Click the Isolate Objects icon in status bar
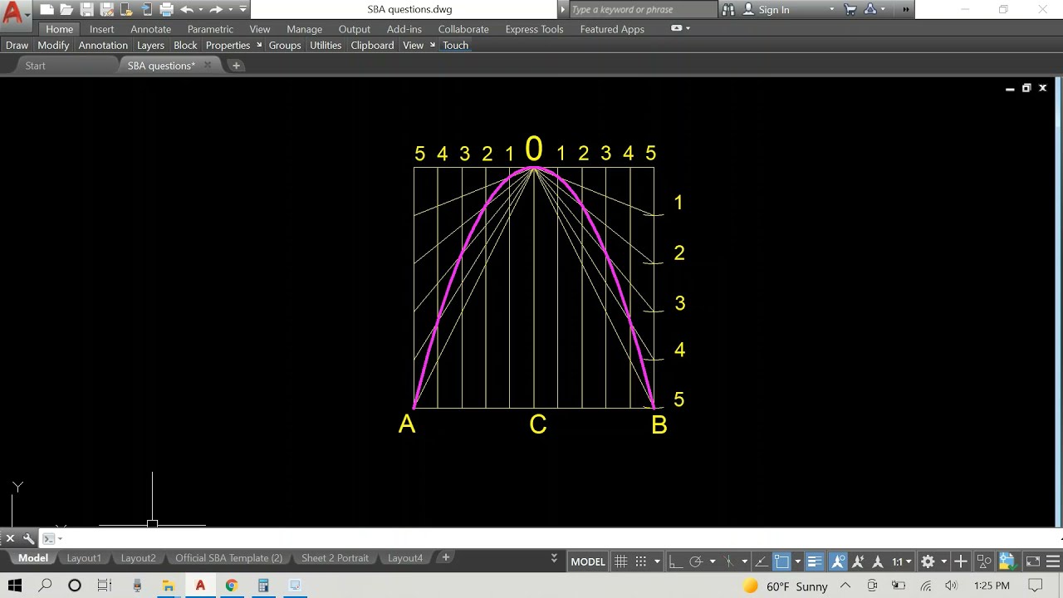The height and width of the screenshot is (598, 1063). 984,561
